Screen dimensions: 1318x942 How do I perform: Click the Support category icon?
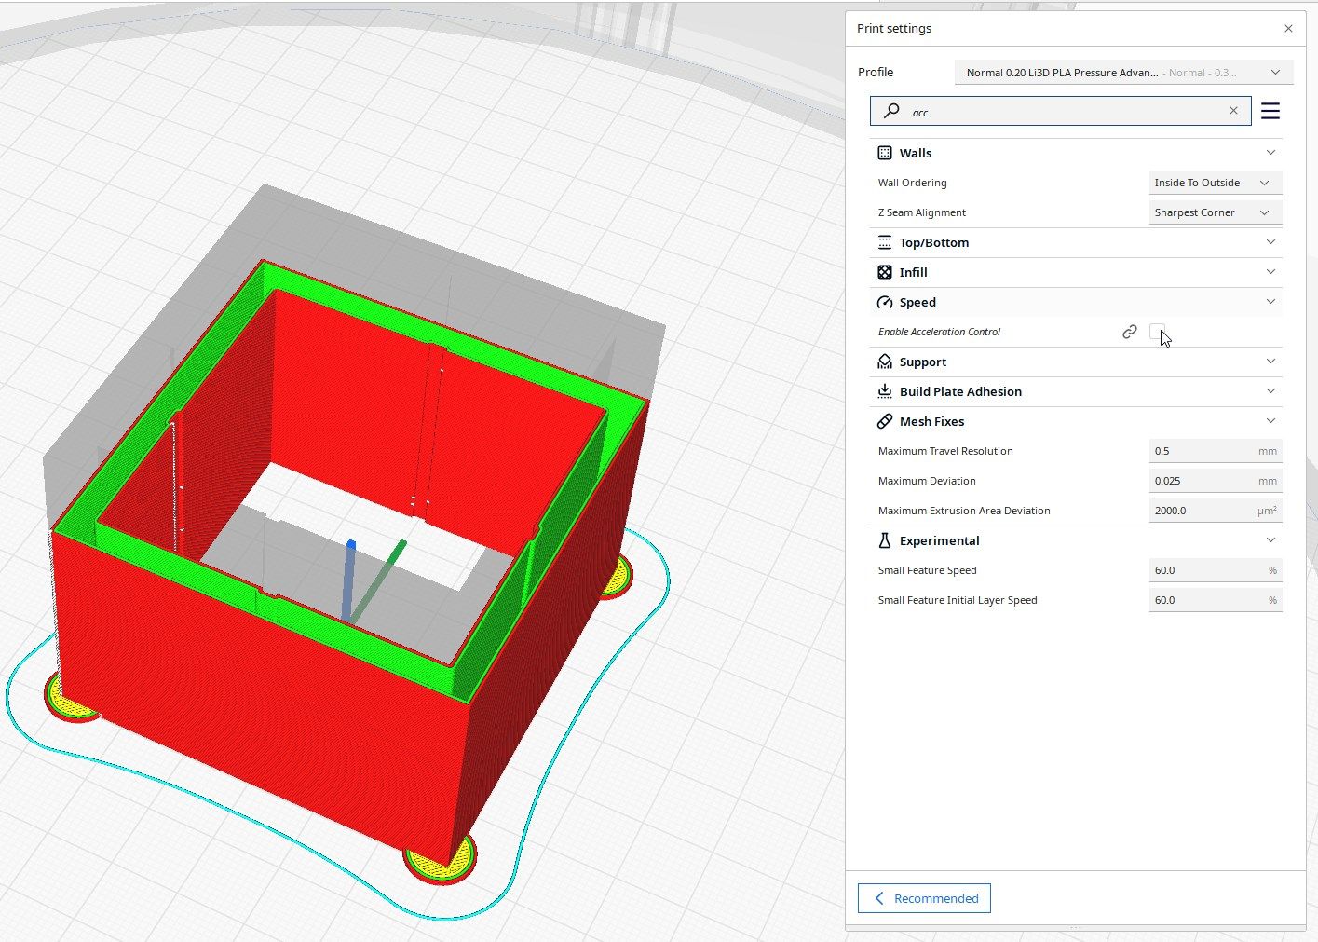coord(885,362)
